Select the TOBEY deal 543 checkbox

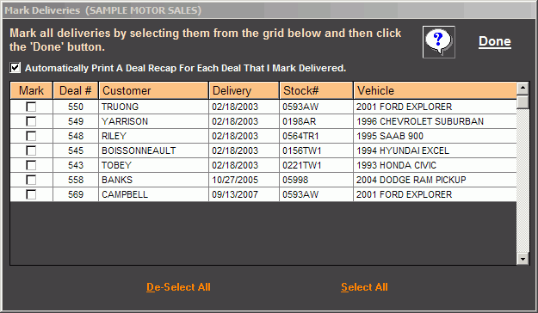[x=31, y=165]
